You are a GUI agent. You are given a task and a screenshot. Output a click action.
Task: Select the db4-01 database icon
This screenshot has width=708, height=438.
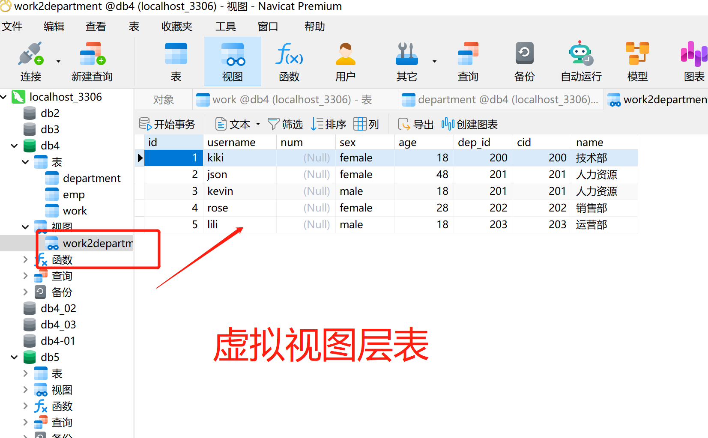[x=30, y=341]
